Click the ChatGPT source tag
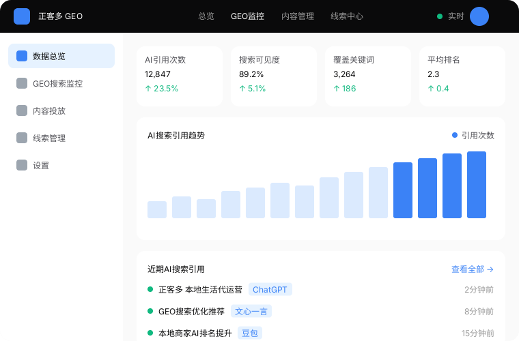The height and width of the screenshot is (341, 519). point(270,289)
